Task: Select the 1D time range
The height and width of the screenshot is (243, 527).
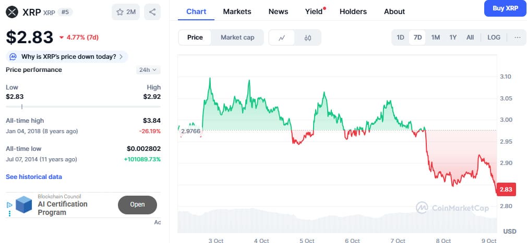Action: coord(400,37)
